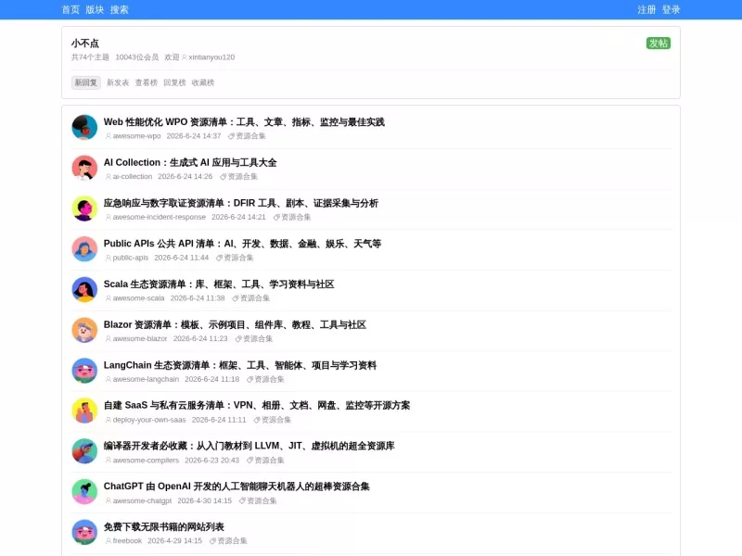742x556 pixels.
Task: Switch to the 收藏榜 tab
Action: tap(203, 82)
